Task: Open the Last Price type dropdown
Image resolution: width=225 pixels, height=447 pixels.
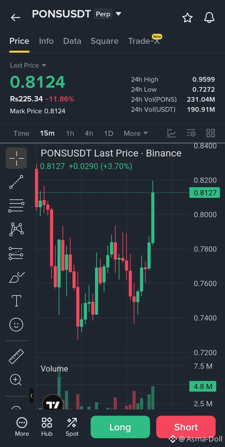Action: click(x=44, y=65)
